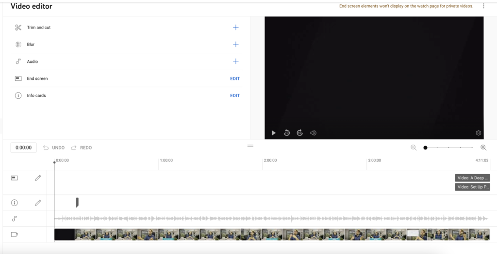497x254 pixels.
Task: Add a Blur effect with plus
Action: coord(235,45)
